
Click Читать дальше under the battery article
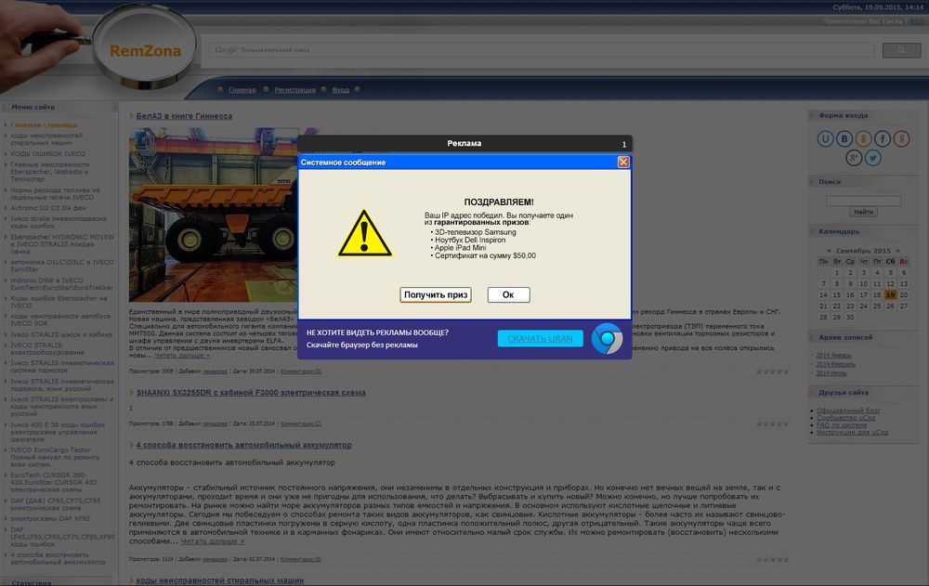pyautogui.click(x=212, y=541)
